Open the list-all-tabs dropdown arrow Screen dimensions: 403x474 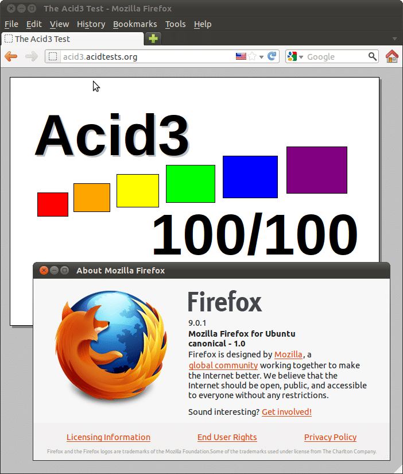[394, 38]
